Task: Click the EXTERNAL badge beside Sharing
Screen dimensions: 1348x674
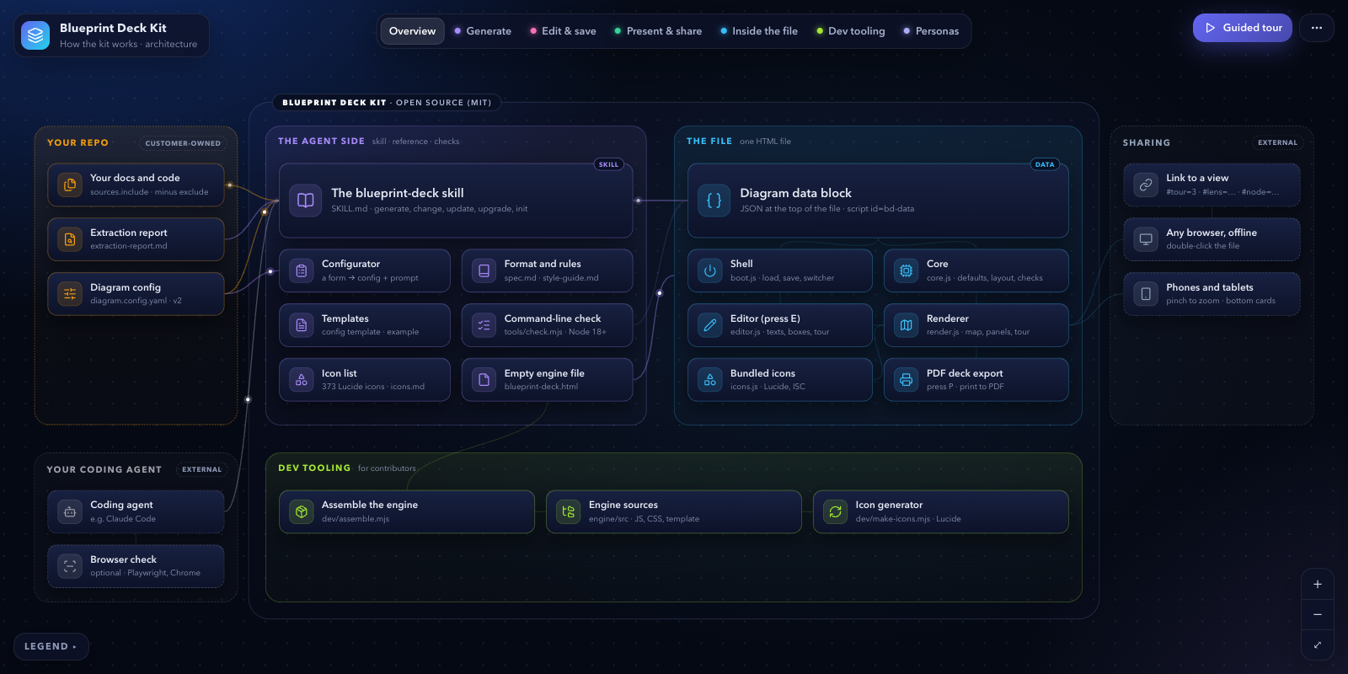Action: (x=1277, y=142)
